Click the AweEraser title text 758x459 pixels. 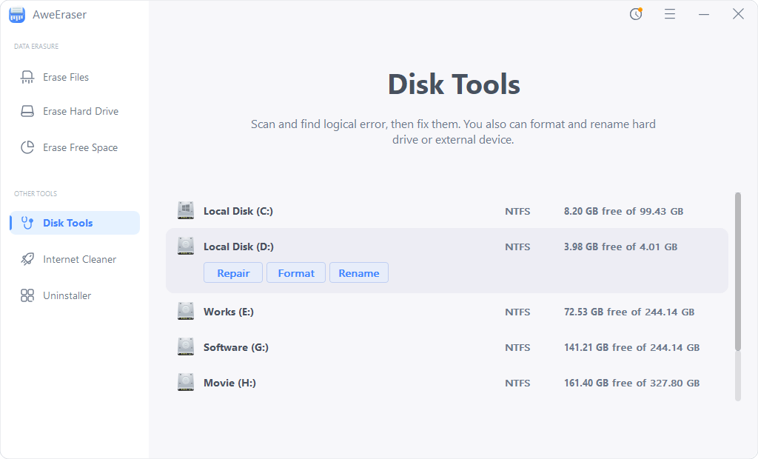(x=59, y=15)
